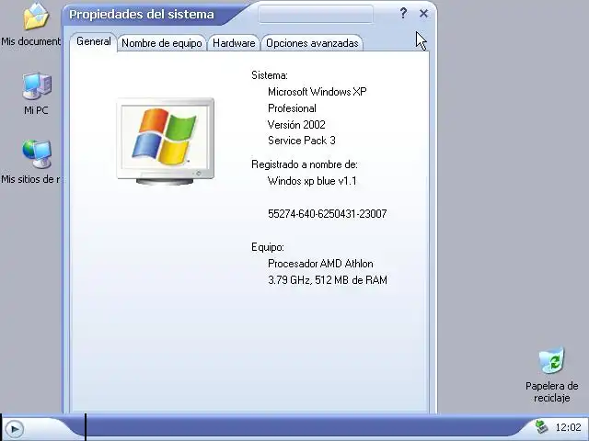The width and height of the screenshot is (589, 441).
Task: Click the Propiedades del sistema title bar text
Action: (141, 15)
